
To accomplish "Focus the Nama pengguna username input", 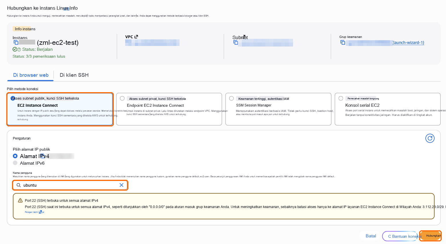I will (70, 185).
